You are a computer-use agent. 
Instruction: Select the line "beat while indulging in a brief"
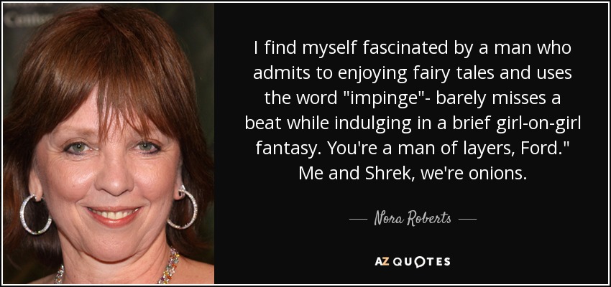point(413,124)
